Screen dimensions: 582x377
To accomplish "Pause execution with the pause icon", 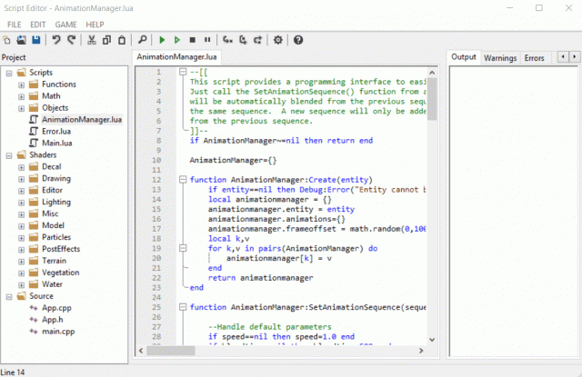I will pyautogui.click(x=207, y=40).
